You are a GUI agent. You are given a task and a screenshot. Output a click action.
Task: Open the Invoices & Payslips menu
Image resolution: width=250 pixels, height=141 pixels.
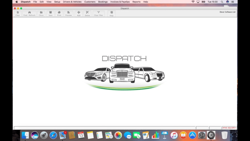tap(120, 2)
